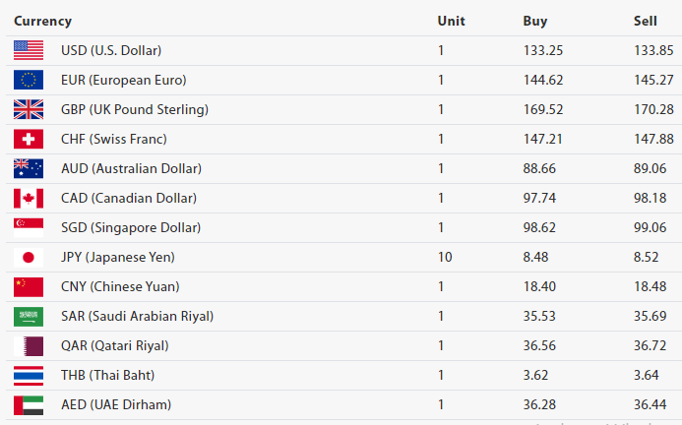This screenshot has width=682, height=425.
Task: Click the European Union flag icon
Action: pos(29,80)
